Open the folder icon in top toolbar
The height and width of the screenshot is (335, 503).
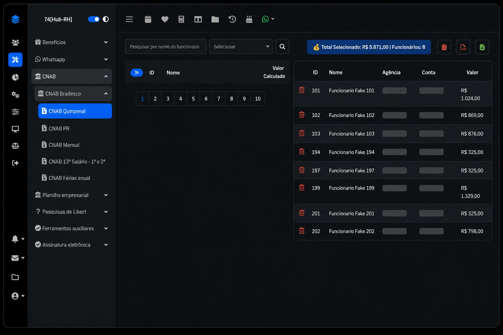(215, 19)
